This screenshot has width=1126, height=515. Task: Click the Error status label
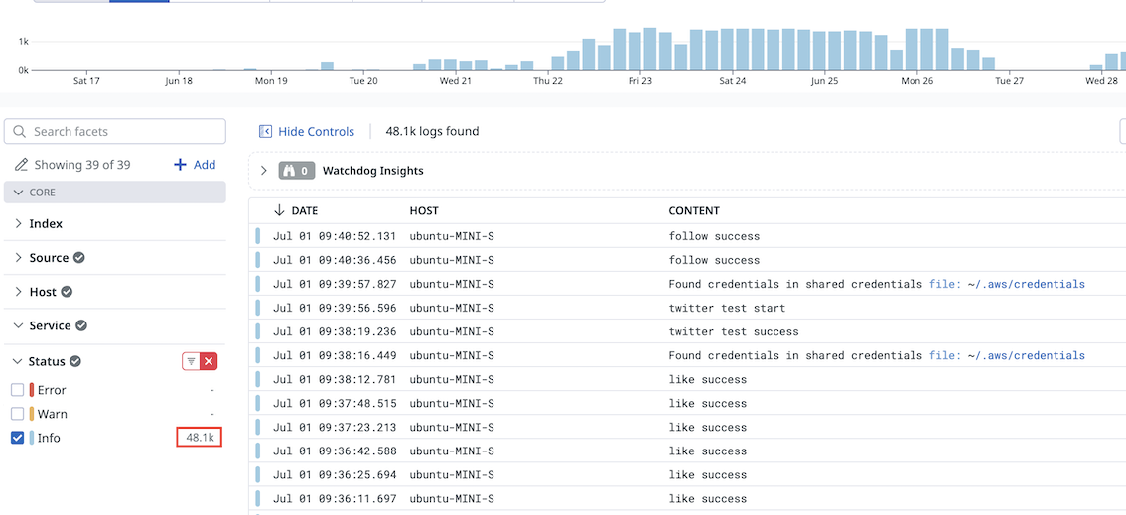[52, 390]
